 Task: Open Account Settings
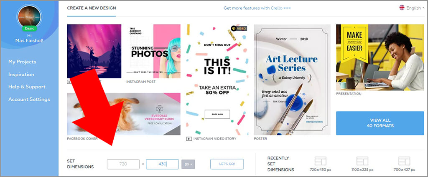(x=29, y=99)
